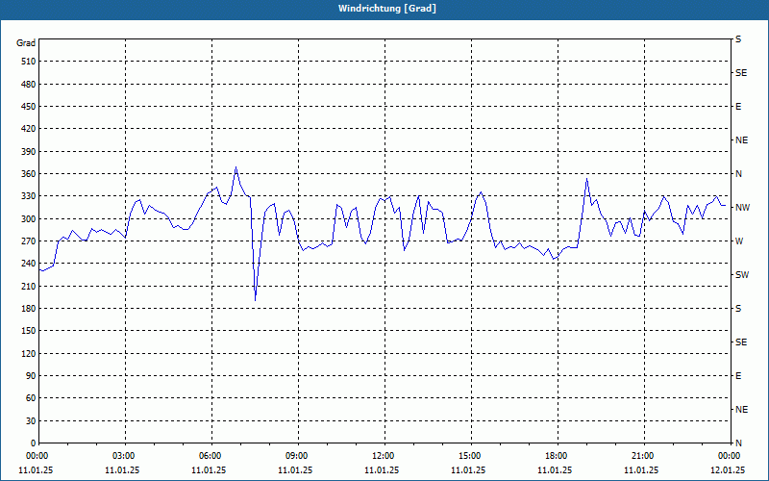Screen dimensions: 769x481
Task: Click the SE compass label near the 480 gridline
Action: coord(741,73)
